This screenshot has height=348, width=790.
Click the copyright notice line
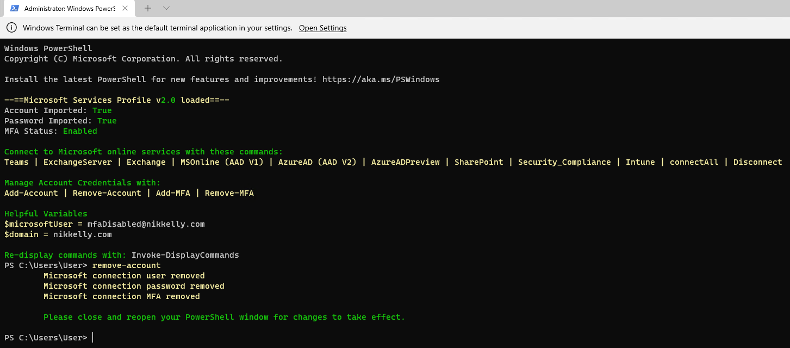(x=144, y=59)
